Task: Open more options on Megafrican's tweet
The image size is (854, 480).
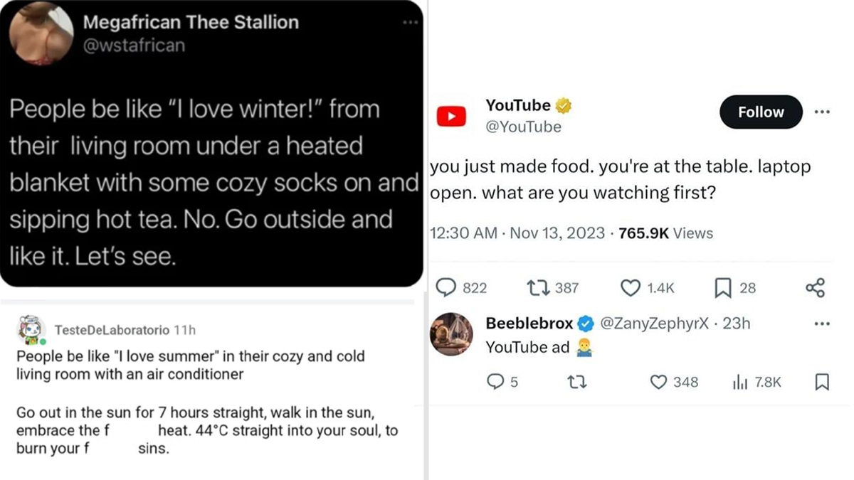Action: coord(410,21)
